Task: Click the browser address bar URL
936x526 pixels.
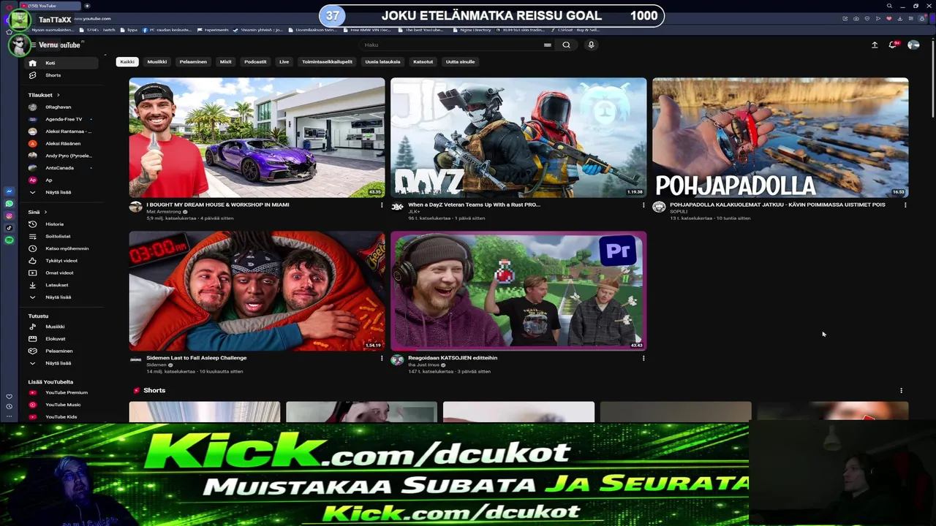Action: point(93,18)
